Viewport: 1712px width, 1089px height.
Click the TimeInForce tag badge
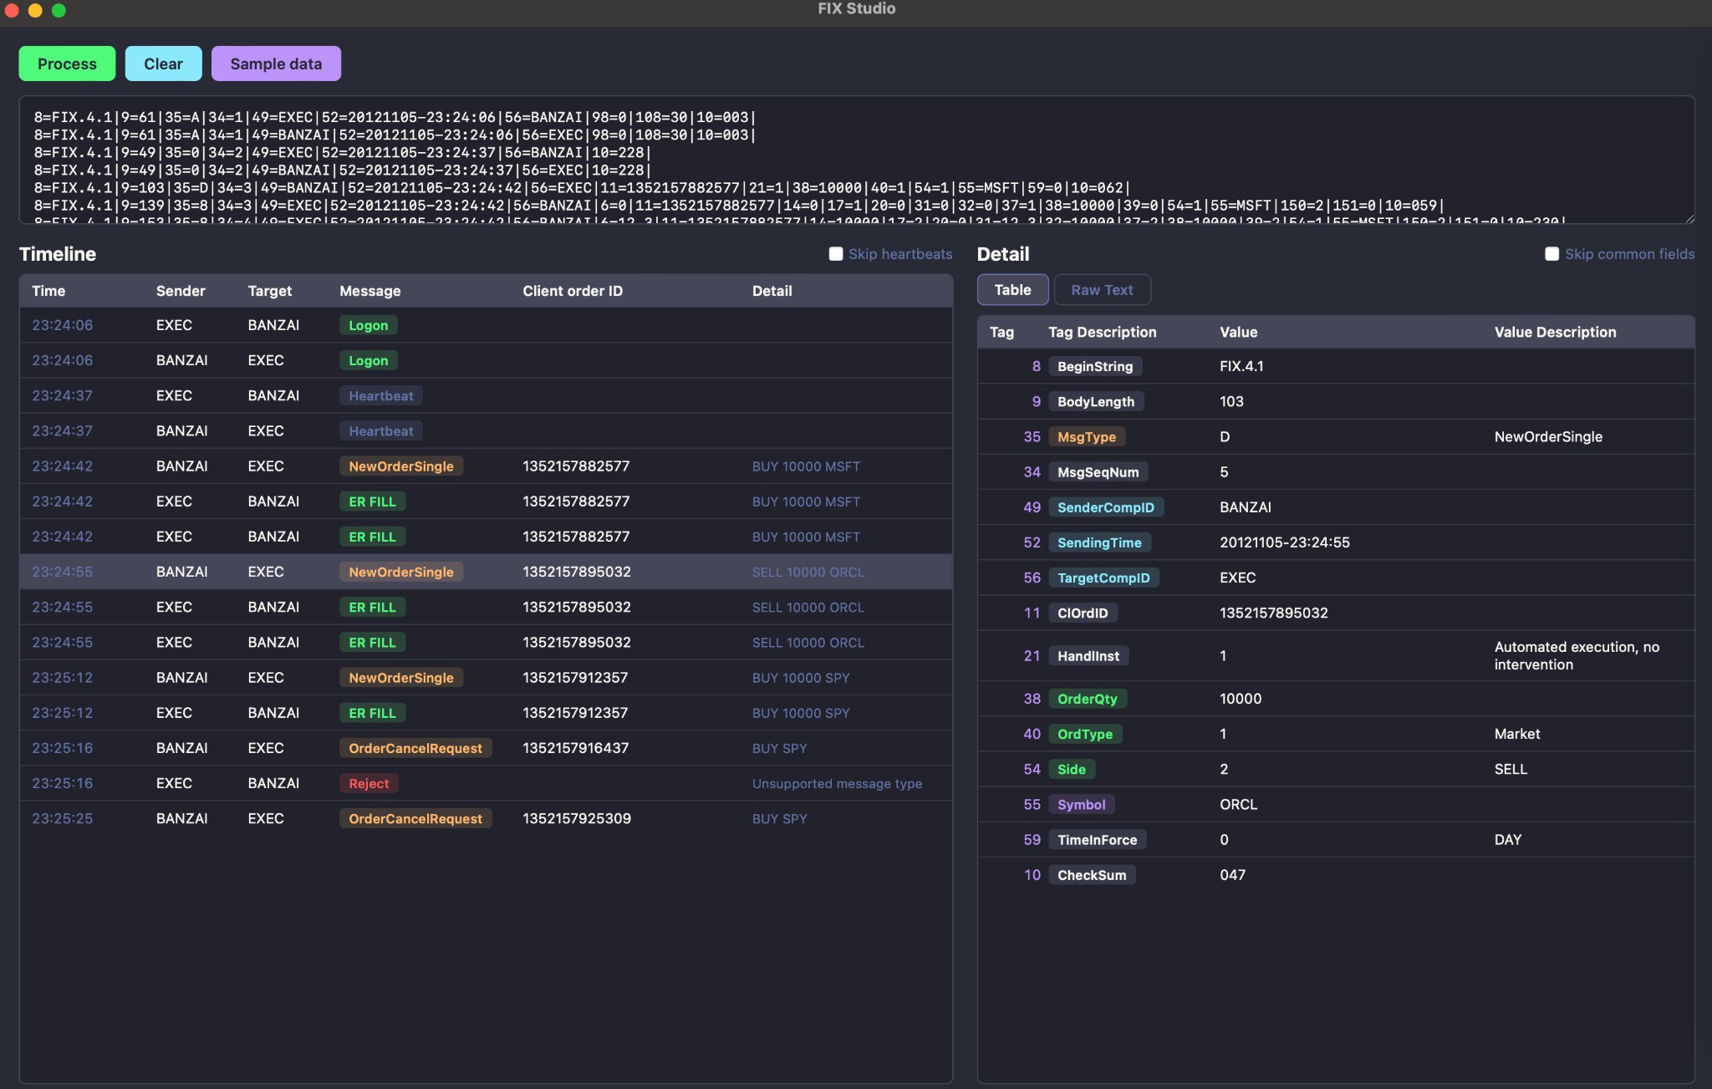pyautogui.click(x=1096, y=839)
